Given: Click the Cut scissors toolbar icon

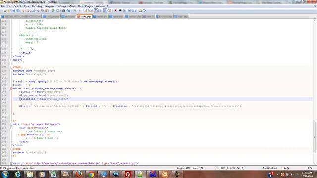Looking at the screenshot, I should pyautogui.click(x=38, y=10).
